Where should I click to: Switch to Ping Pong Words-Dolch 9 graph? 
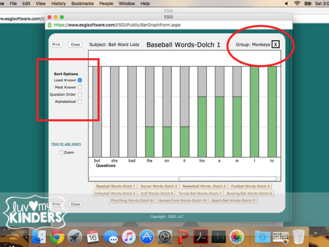pos(132,200)
